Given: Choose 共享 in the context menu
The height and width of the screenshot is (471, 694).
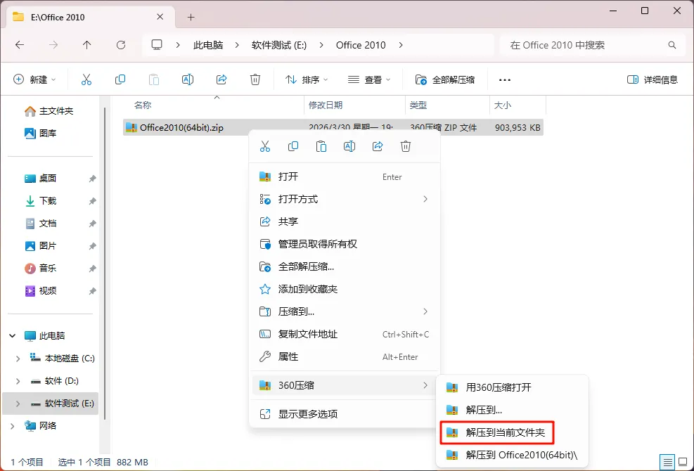Looking at the screenshot, I should (x=345, y=221).
